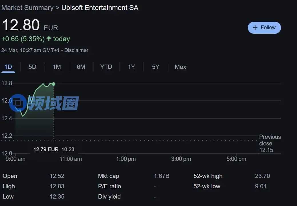Switch to the 5Y chart range
The height and width of the screenshot is (206, 297).
[x=156, y=67]
